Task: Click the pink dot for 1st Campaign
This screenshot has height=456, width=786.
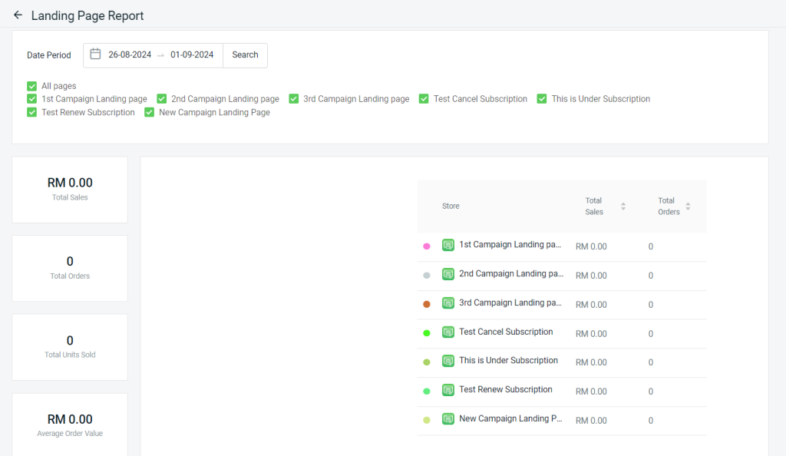Action: (427, 246)
